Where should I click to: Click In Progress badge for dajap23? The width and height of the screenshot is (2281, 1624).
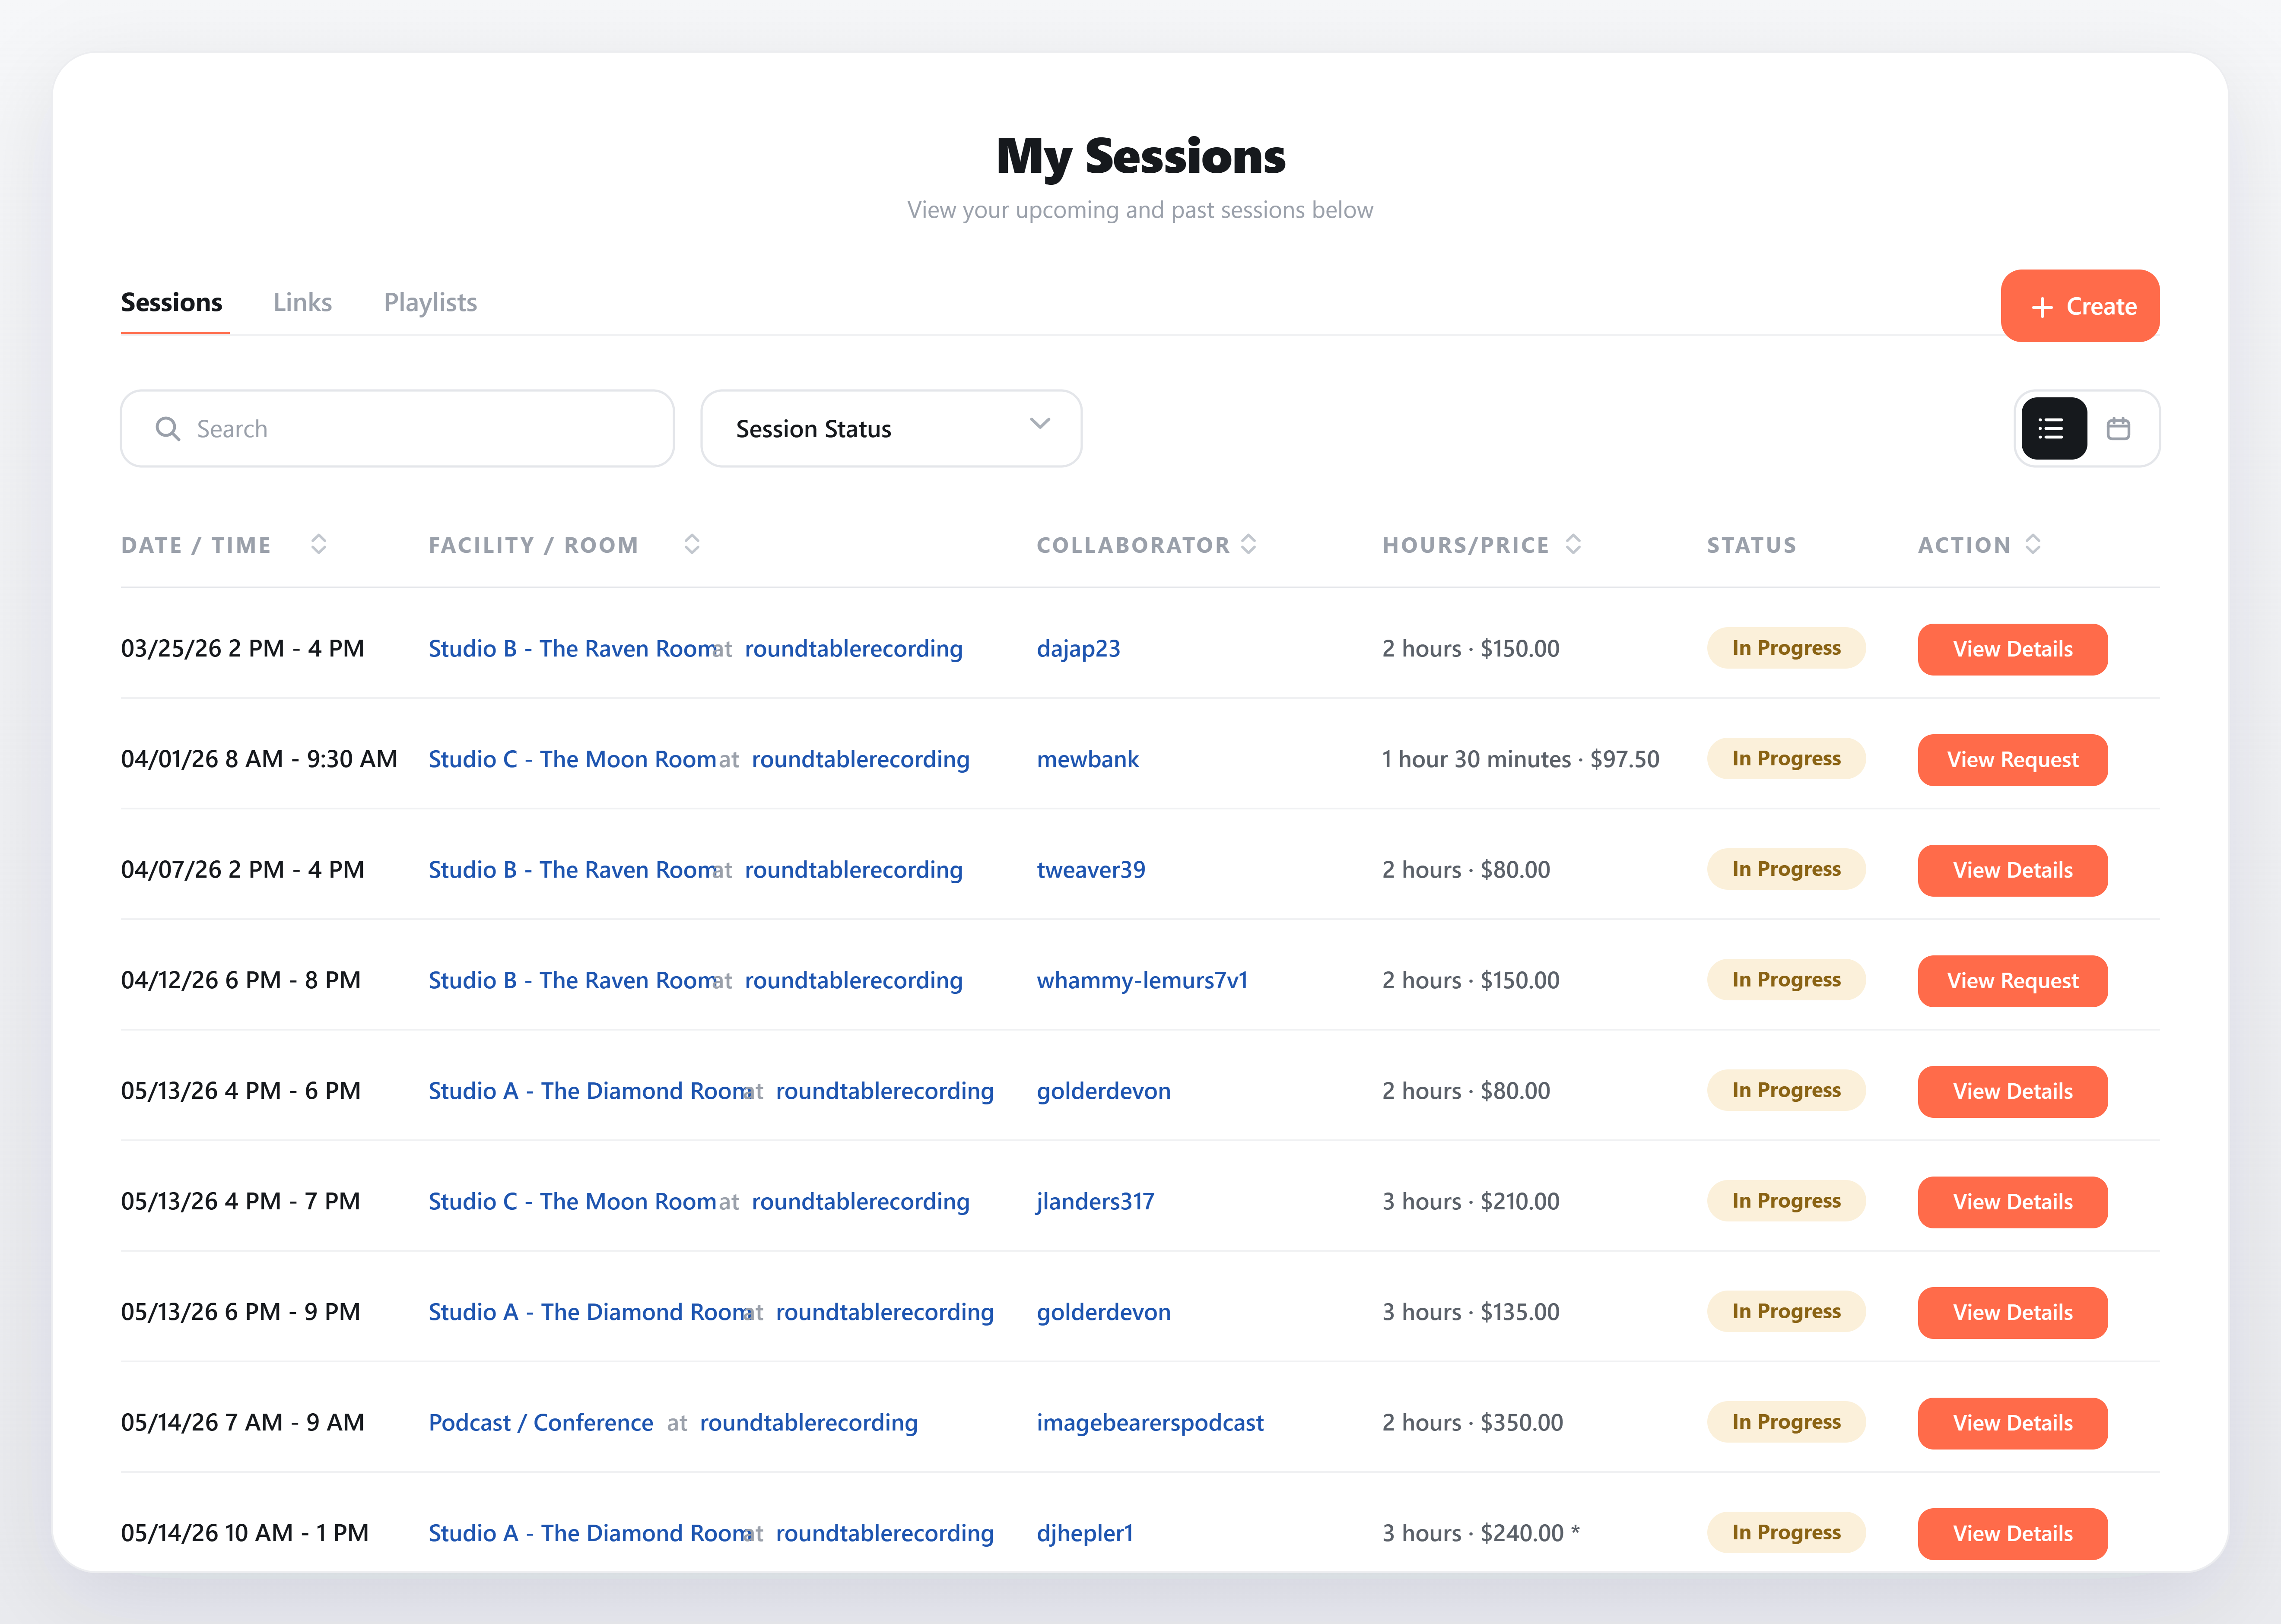pos(1786,648)
